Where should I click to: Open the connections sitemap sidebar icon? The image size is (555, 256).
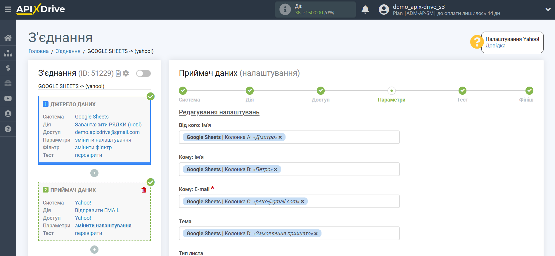click(8, 53)
